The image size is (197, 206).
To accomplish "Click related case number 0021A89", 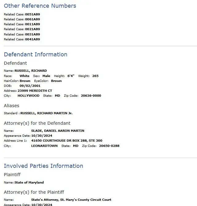I will tap(32, 29).
